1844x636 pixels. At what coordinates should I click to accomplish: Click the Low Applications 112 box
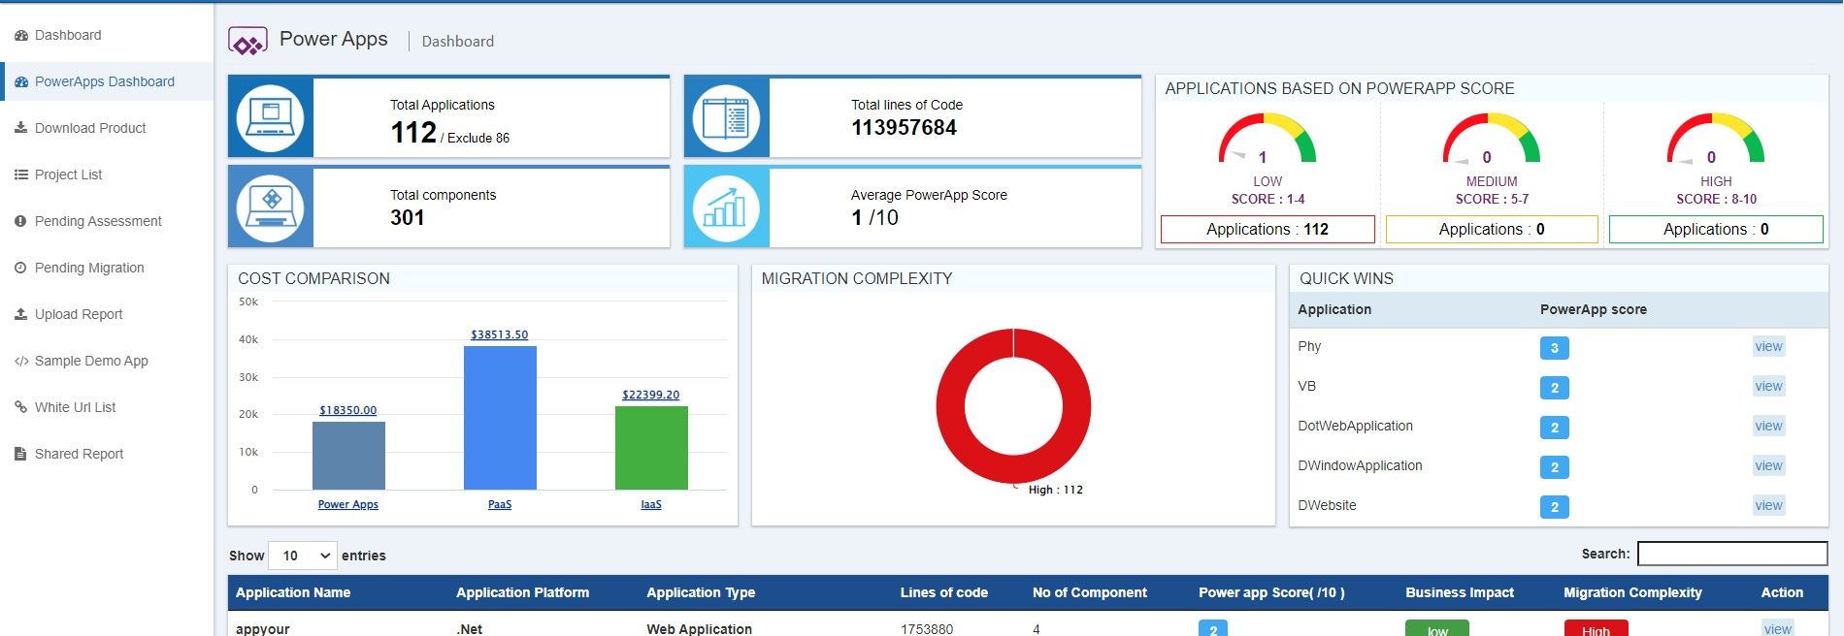pos(1268,229)
